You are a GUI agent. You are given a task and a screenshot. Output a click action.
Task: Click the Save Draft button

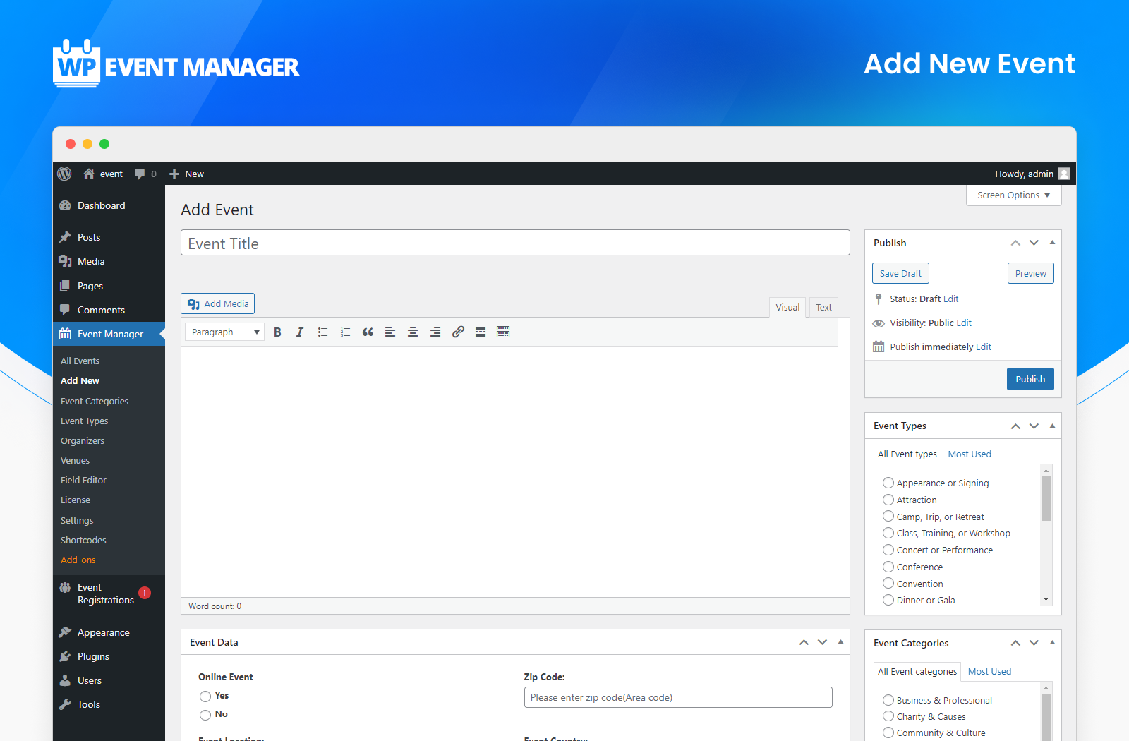[900, 273]
